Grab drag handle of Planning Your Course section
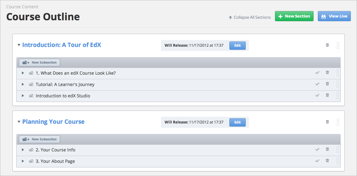357x176 pixels. pyautogui.click(x=338, y=122)
